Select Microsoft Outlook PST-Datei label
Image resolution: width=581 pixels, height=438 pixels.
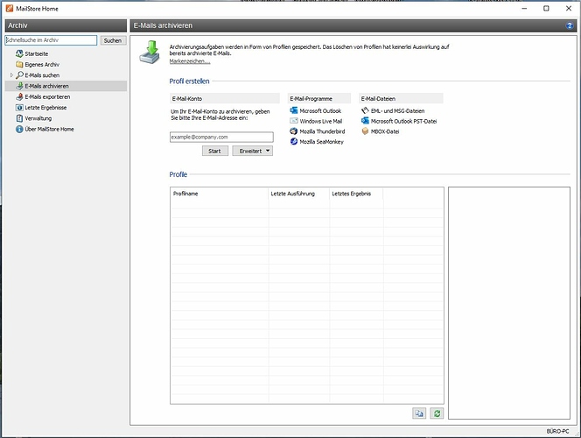pyautogui.click(x=404, y=121)
